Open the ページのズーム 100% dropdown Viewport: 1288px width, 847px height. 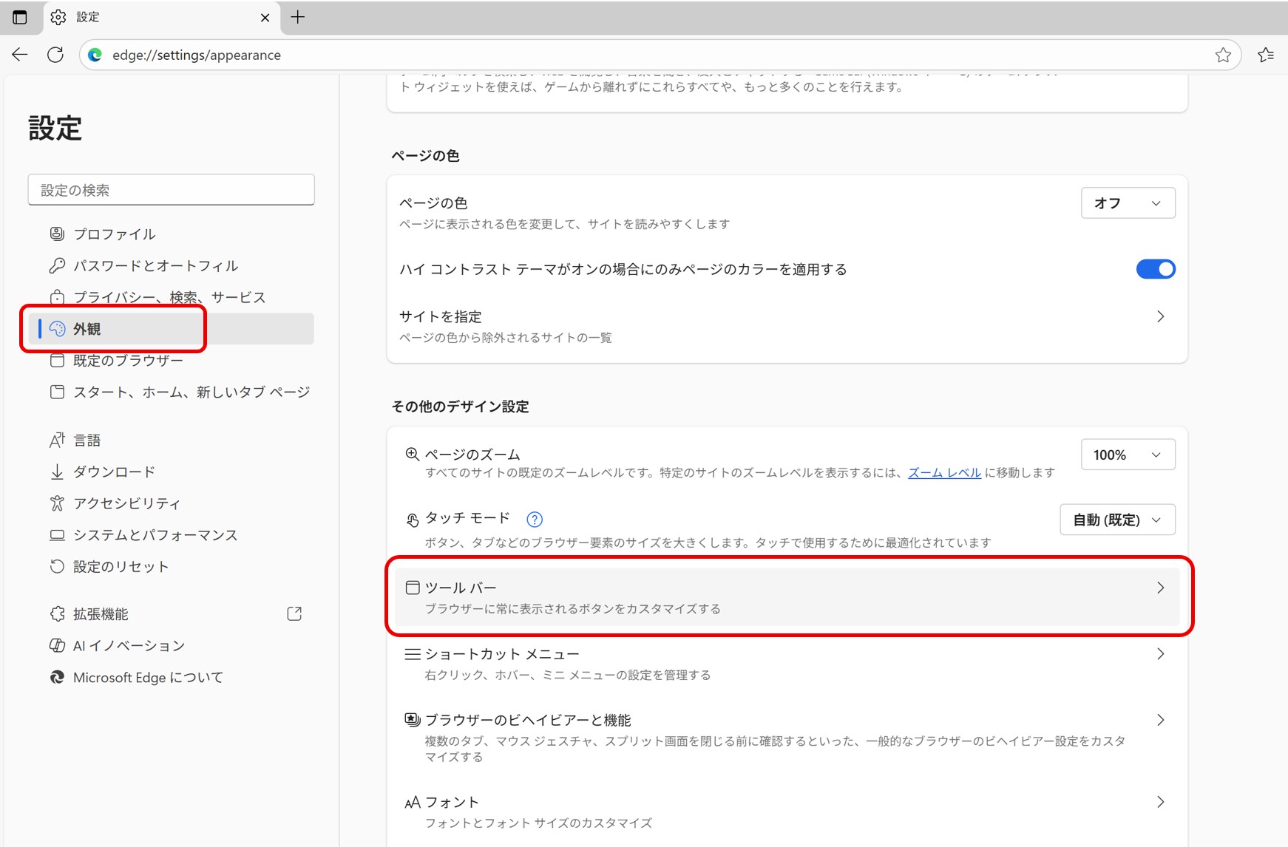tap(1128, 455)
